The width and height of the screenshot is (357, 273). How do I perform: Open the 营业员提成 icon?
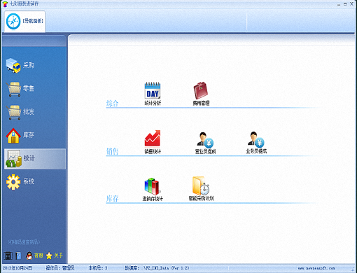point(205,139)
